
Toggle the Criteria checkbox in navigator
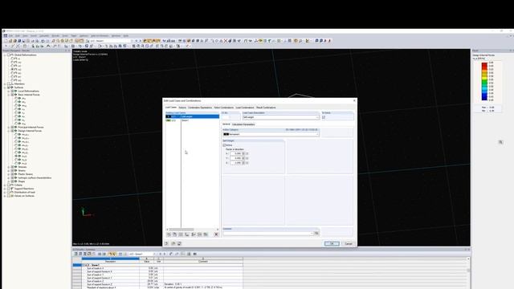9,185
